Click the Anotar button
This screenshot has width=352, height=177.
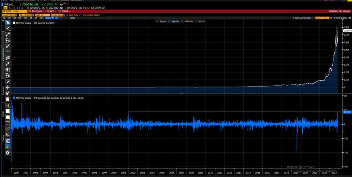(x=174, y=21)
